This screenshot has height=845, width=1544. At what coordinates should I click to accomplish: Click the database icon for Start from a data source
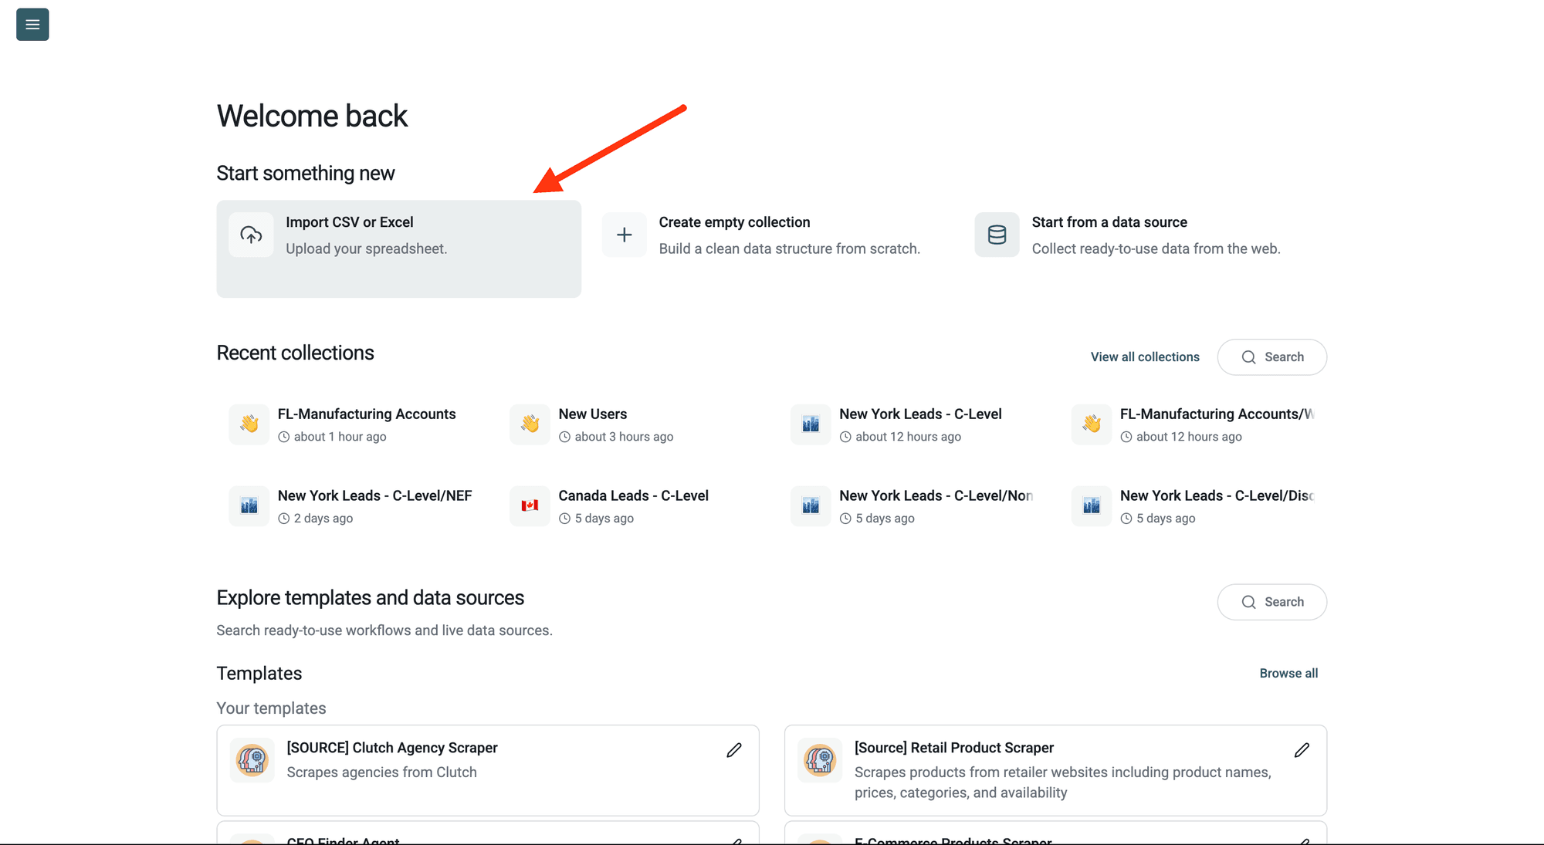997,235
